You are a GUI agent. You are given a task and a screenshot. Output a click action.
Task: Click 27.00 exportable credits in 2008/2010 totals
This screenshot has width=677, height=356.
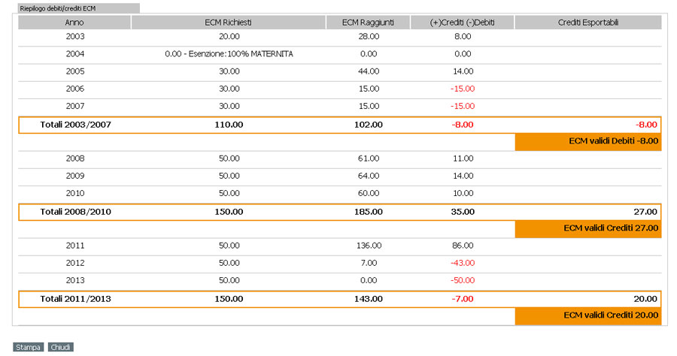[645, 212]
